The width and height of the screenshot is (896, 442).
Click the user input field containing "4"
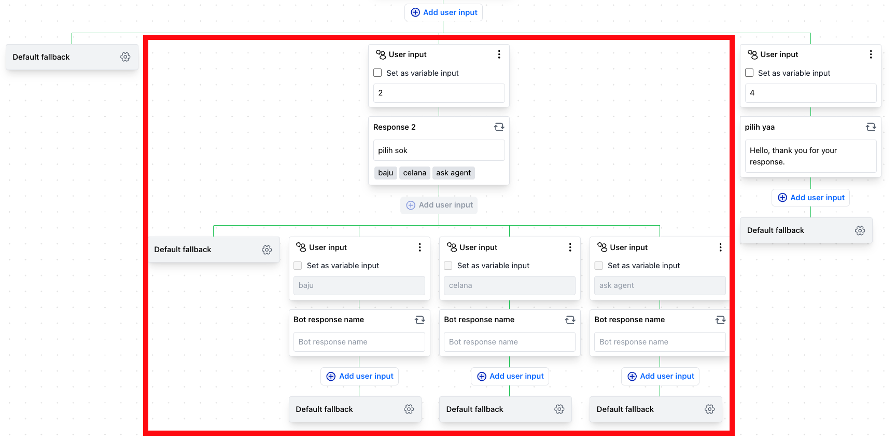810,93
